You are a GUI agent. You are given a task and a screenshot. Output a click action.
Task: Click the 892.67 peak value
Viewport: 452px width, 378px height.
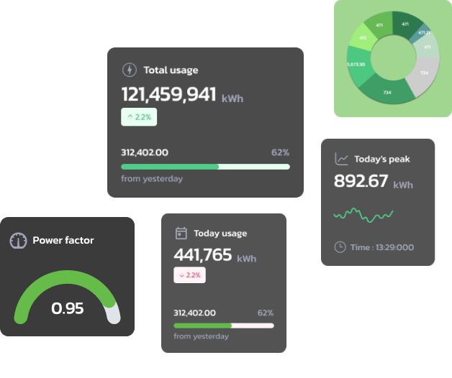click(x=361, y=182)
